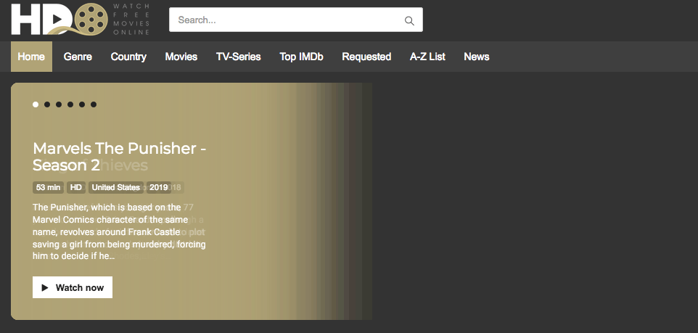Click the magnifying glass search icon
This screenshot has height=333, width=698.
pos(409,20)
